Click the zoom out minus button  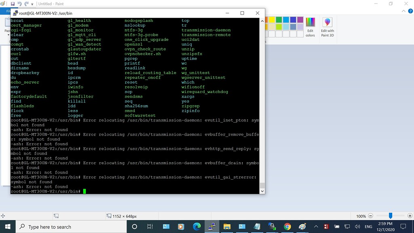(370, 216)
